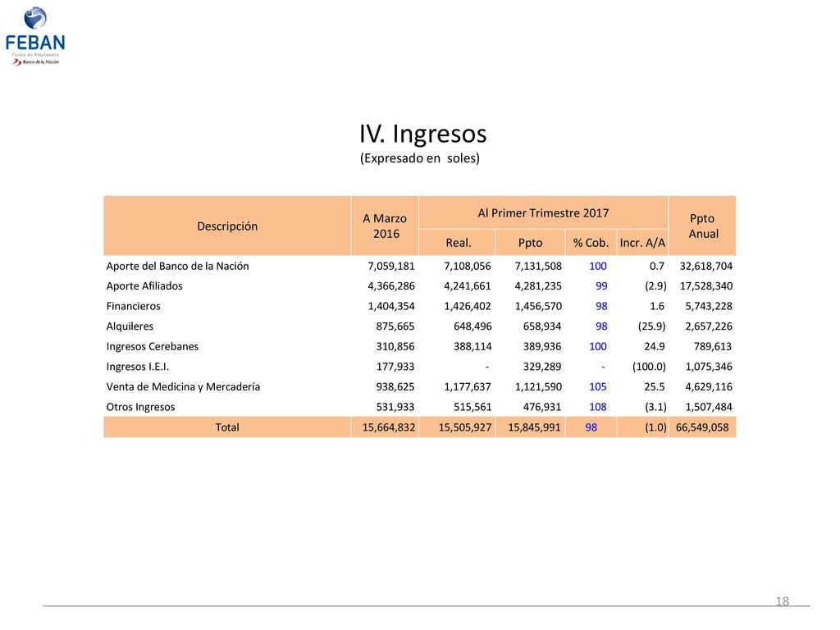The height and width of the screenshot is (630, 840).
Task: Click the (25.9) increment value
Action: click(651, 326)
